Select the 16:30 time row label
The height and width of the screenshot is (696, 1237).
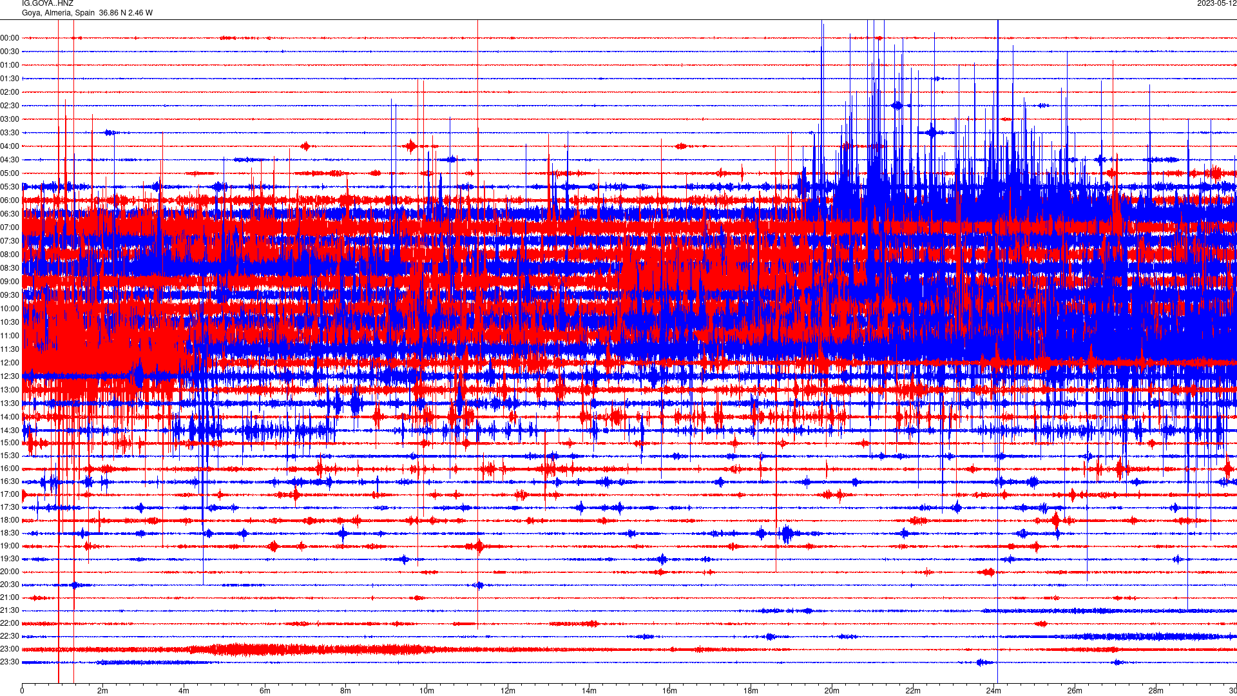10,481
